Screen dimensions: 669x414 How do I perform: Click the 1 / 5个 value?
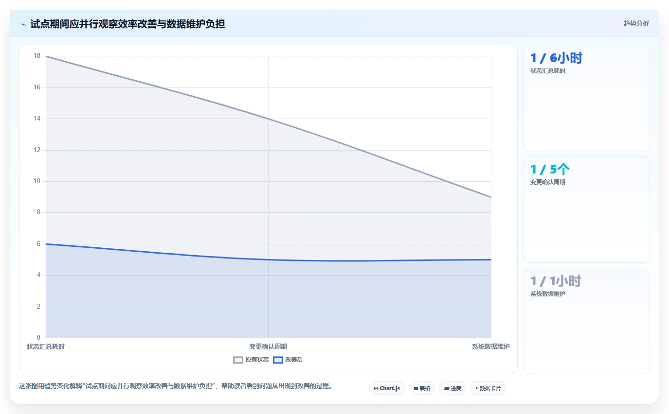tap(550, 170)
